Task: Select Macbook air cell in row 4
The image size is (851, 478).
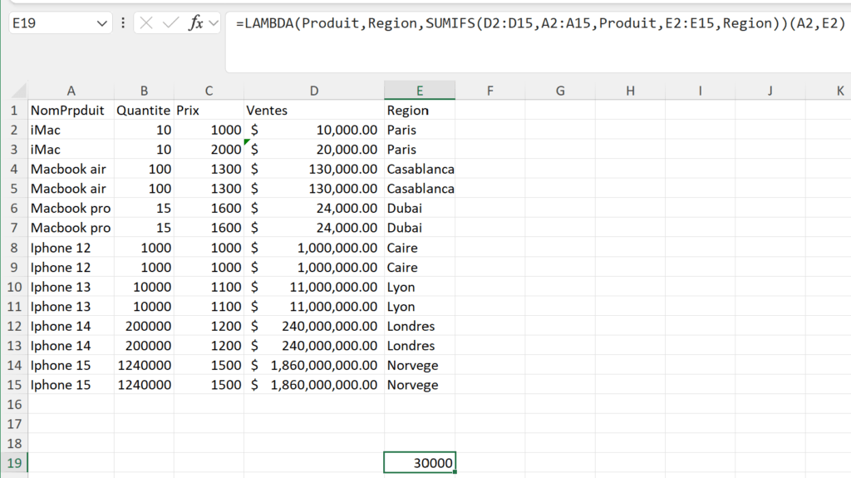Action: click(71, 169)
